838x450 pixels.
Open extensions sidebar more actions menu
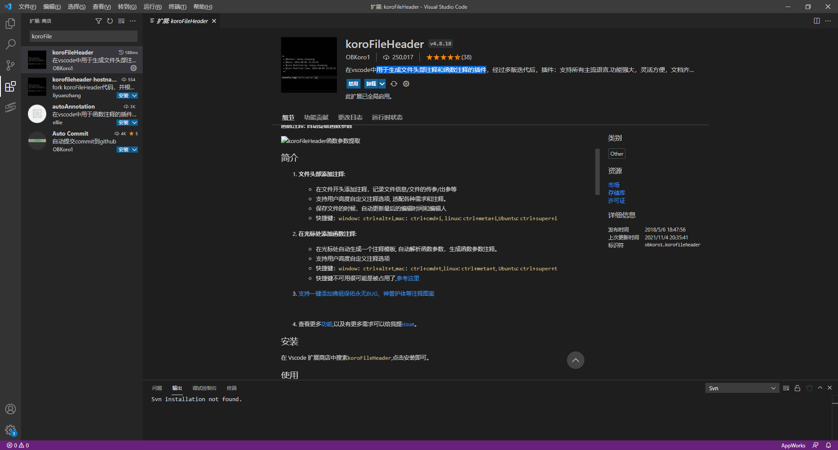[133, 21]
